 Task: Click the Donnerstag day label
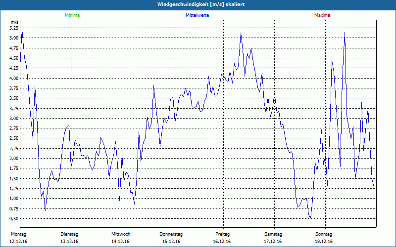[171, 234]
